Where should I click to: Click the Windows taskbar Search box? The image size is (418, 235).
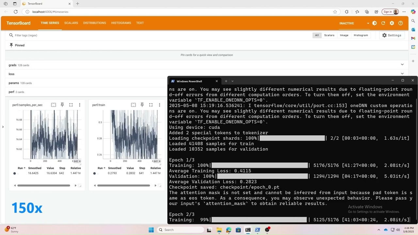tap(181, 230)
